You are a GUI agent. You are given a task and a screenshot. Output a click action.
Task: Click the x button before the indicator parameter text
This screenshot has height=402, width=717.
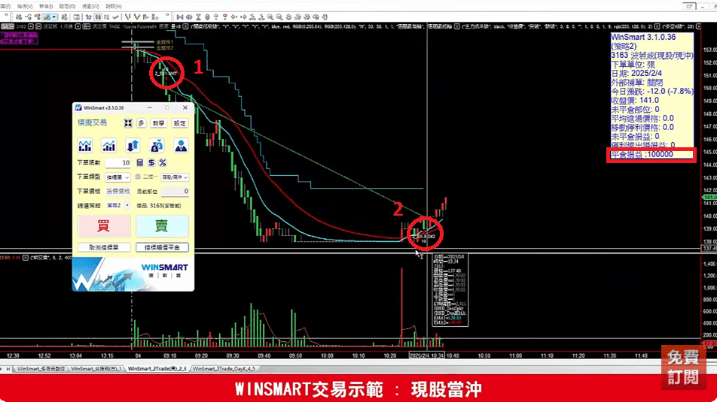click(185, 26)
